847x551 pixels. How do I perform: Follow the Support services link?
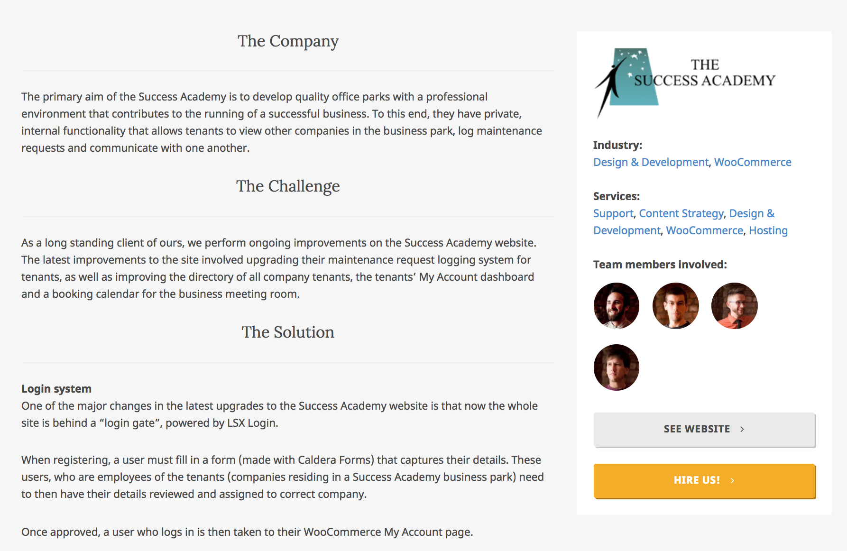[613, 213]
